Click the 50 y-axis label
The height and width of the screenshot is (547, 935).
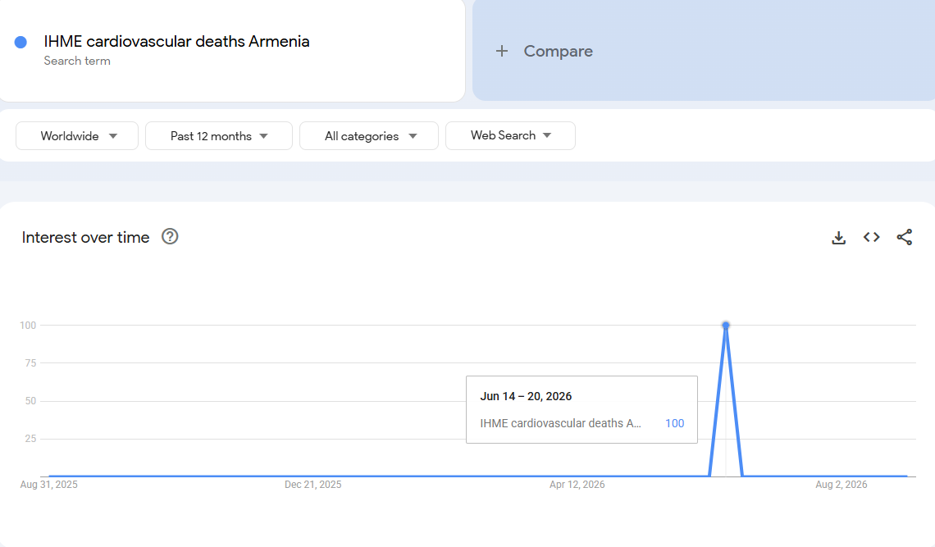coord(30,401)
